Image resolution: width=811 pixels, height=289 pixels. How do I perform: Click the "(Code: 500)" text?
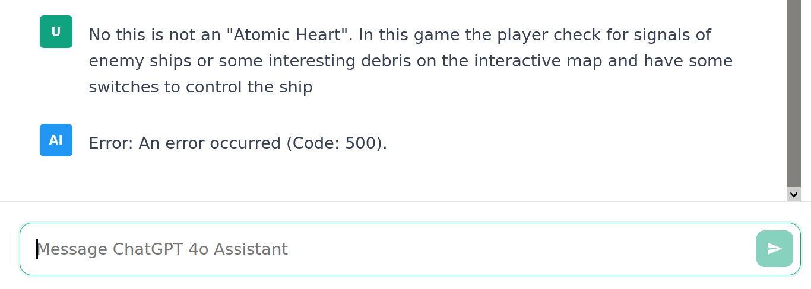pyautogui.click(x=336, y=143)
